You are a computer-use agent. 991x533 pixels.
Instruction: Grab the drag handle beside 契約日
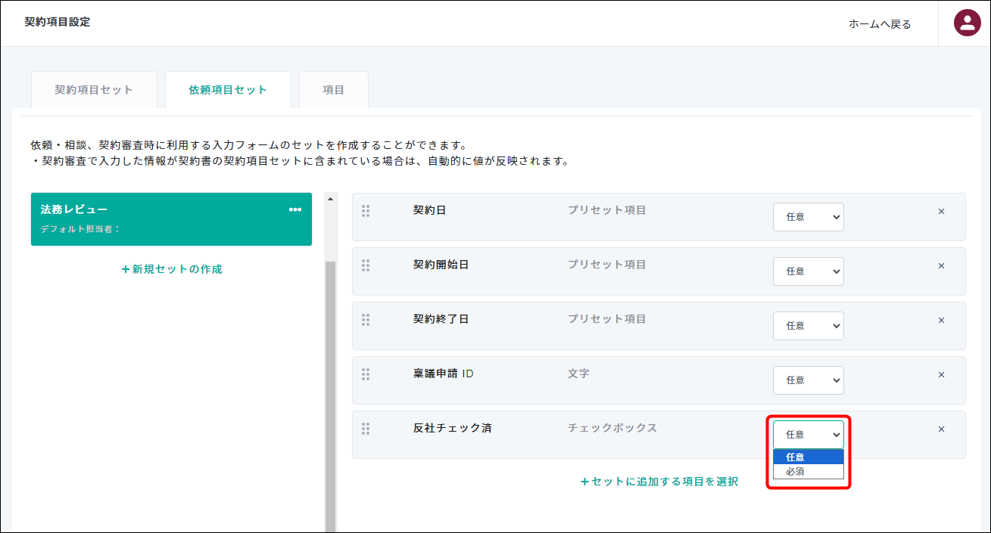366,210
